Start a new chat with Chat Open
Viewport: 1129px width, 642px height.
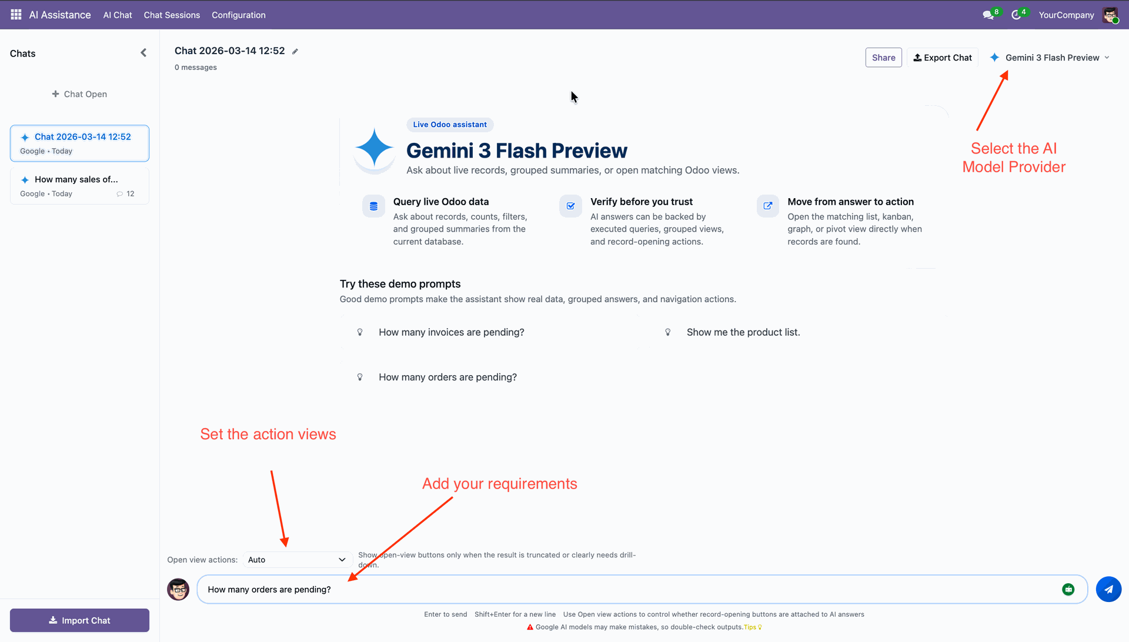point(79,94)
